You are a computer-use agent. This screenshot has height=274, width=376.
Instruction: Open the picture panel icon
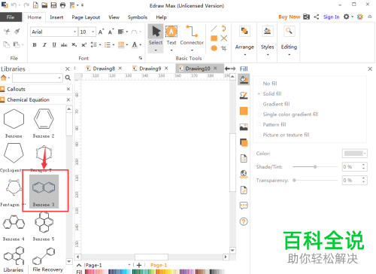(x=244, y=127)
